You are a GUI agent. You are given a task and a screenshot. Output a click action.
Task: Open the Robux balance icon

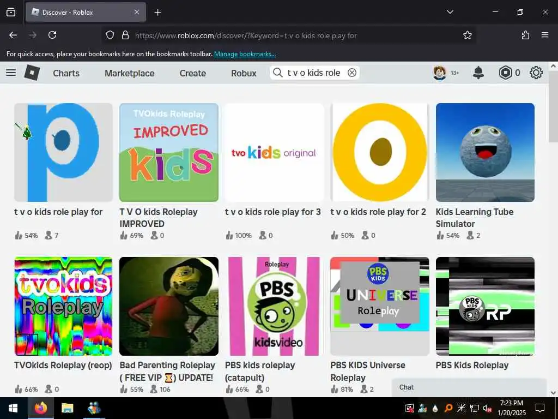505,73
